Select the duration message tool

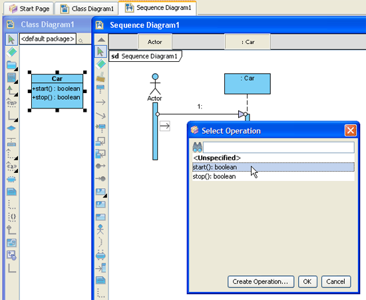(100, 115)
